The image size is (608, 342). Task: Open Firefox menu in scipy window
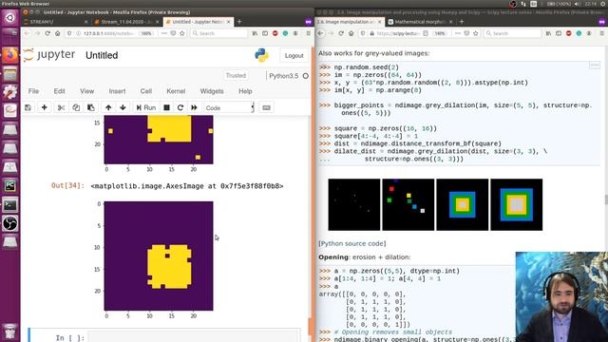point(602,33)
